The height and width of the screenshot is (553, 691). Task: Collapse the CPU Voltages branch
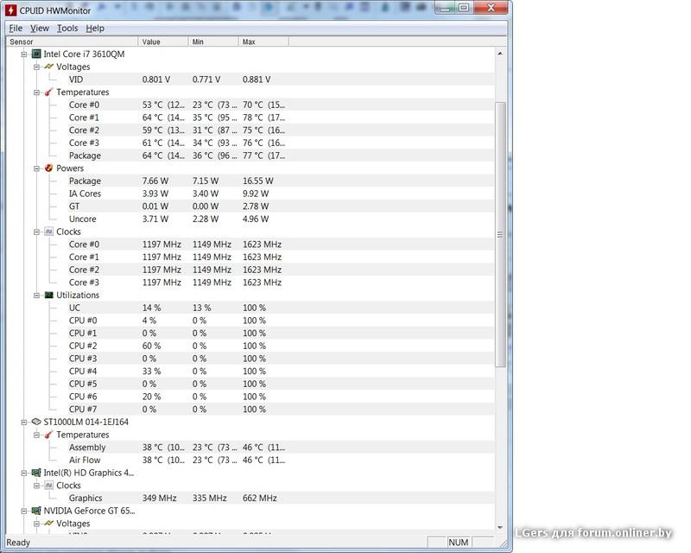point(36,67)
